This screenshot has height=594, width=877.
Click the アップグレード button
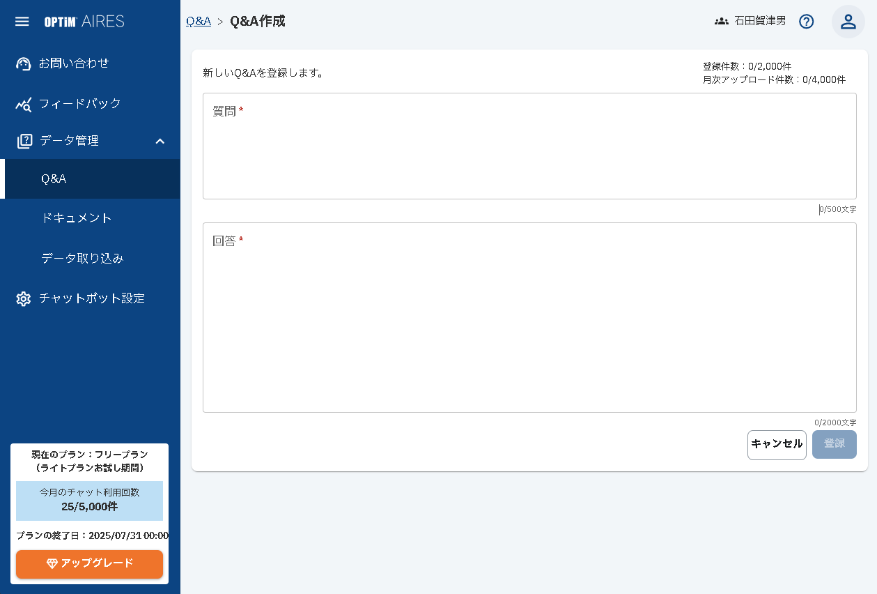(x=89, y=564)
